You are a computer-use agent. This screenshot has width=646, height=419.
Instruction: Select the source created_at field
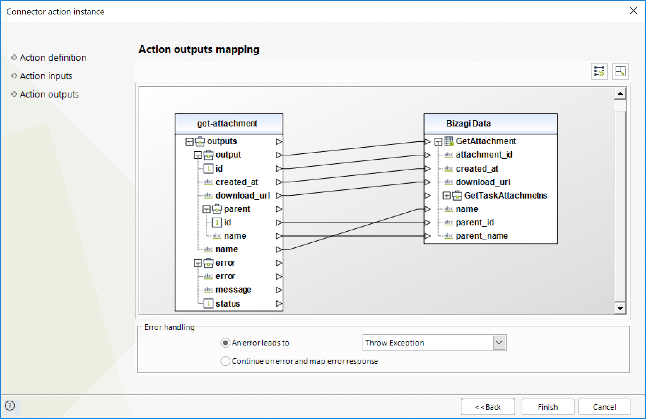237,182
